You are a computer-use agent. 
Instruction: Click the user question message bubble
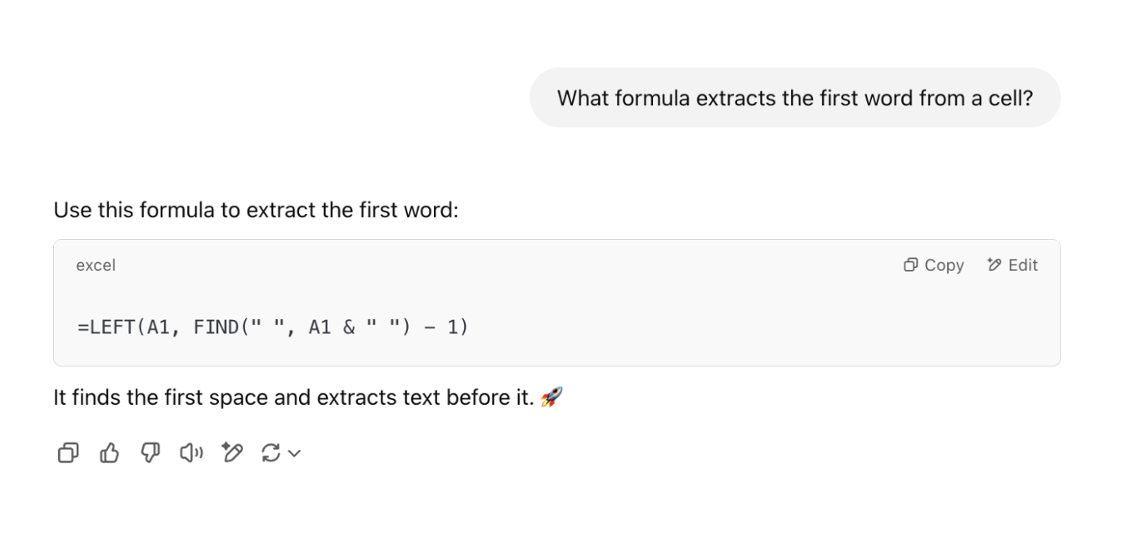click(794, 98)
